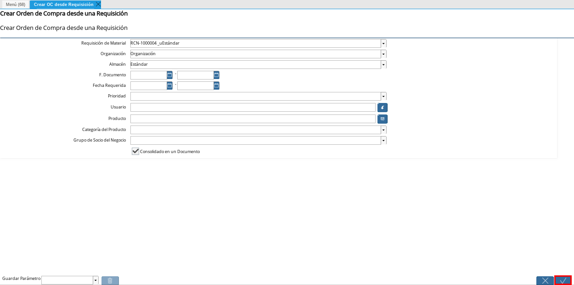Expand the Categoría del Producto dropdown

[x=383, y=130]
